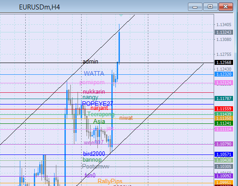The image size is (238, 186).
Task: Click the niwat orange text label
Action: pos(126,118)
